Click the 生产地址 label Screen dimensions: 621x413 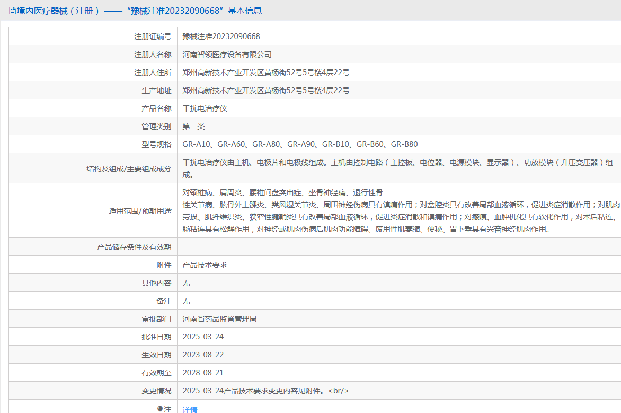click(x=156, y=90)
